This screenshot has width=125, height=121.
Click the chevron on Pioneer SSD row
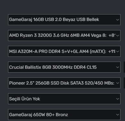click(118, 83)
